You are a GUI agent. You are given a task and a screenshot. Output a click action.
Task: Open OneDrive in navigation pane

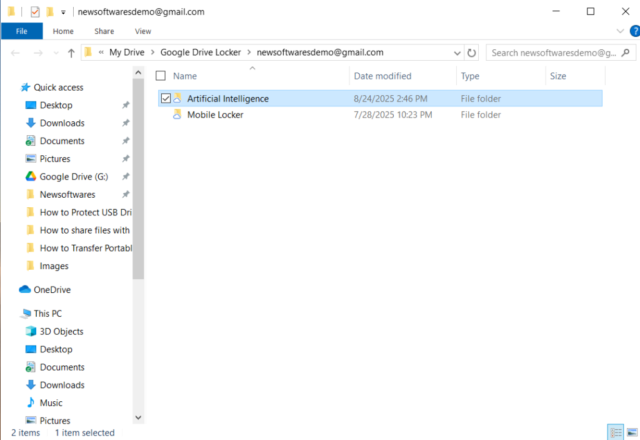52,290
